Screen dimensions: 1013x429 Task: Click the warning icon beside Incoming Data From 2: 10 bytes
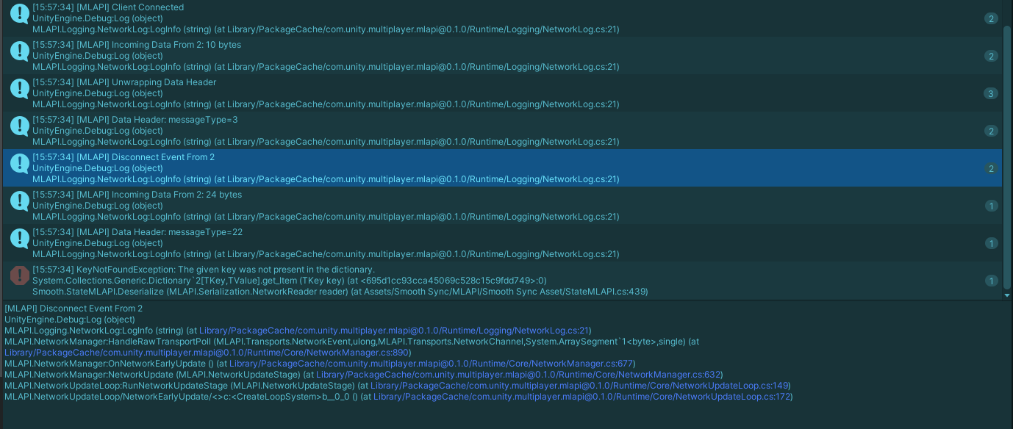click(x=19, y=51)
